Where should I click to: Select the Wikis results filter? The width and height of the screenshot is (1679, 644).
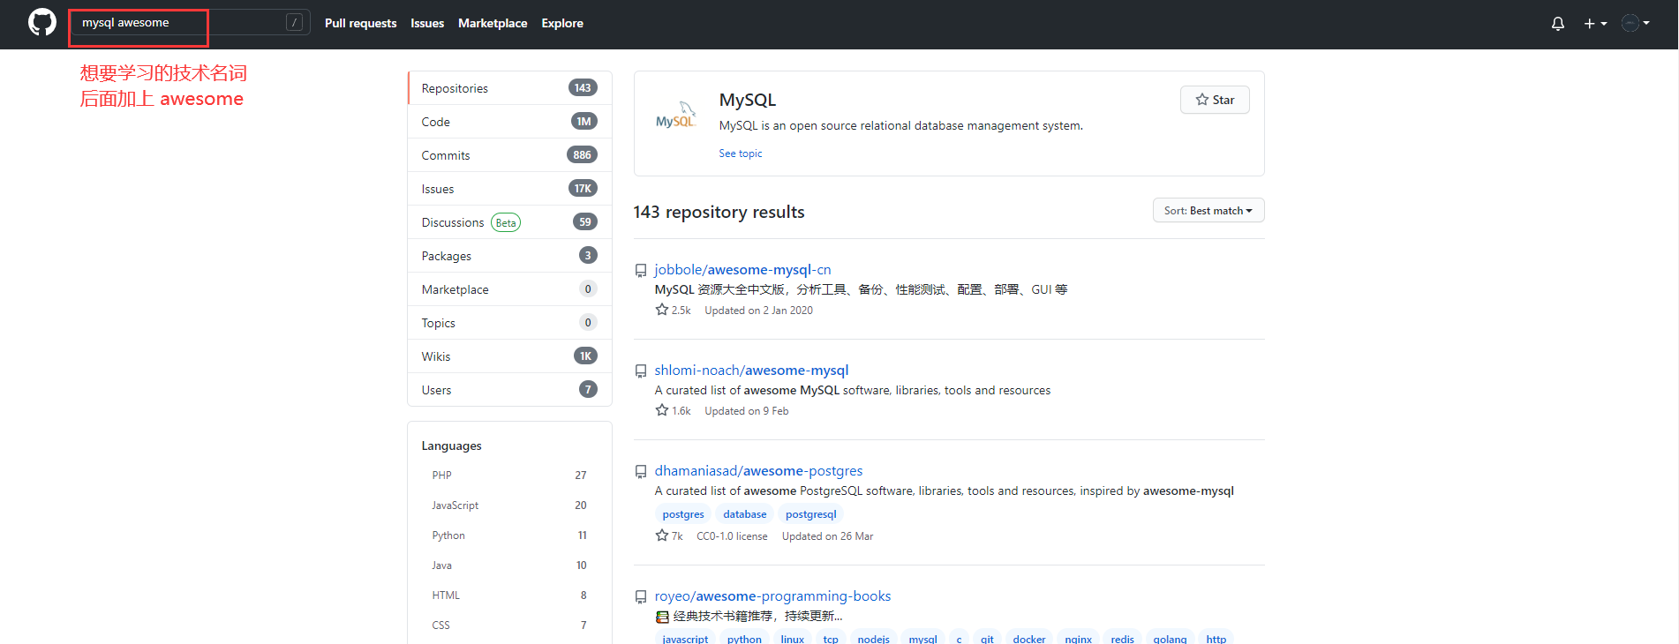tap(509, 356)
